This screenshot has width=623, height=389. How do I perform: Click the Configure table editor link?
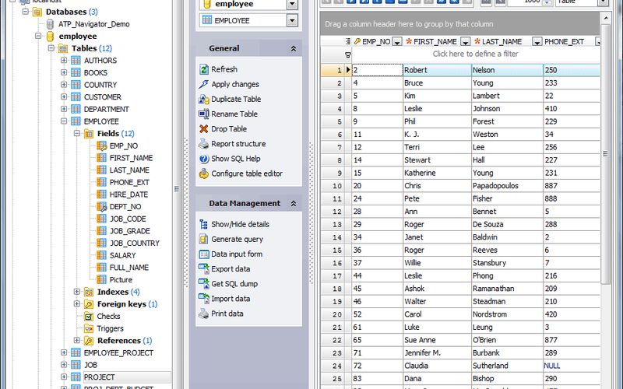tap(247, 173)
